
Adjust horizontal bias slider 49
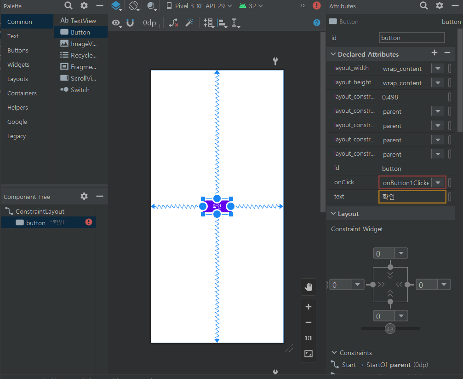tap(390, 329)
